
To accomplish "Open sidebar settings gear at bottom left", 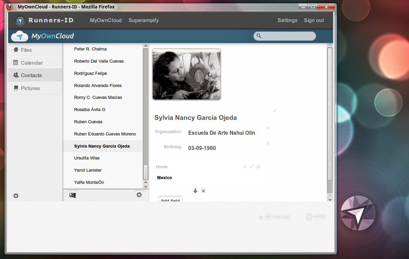I will tap(16, 196).
